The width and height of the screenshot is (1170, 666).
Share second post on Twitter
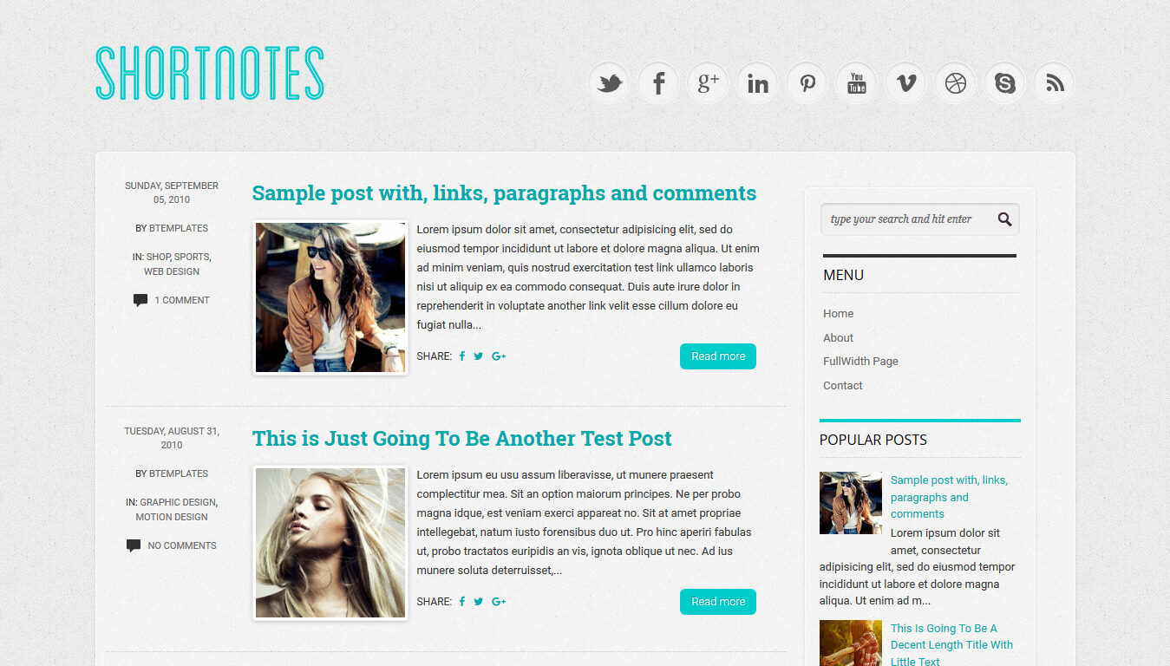point(479,602)
